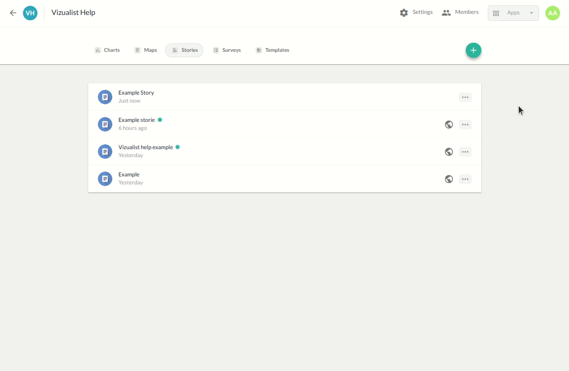Toggle globe visibility on Vizualist help example
The height and width of the screenshot is (371, 569).
click(449, 152)
